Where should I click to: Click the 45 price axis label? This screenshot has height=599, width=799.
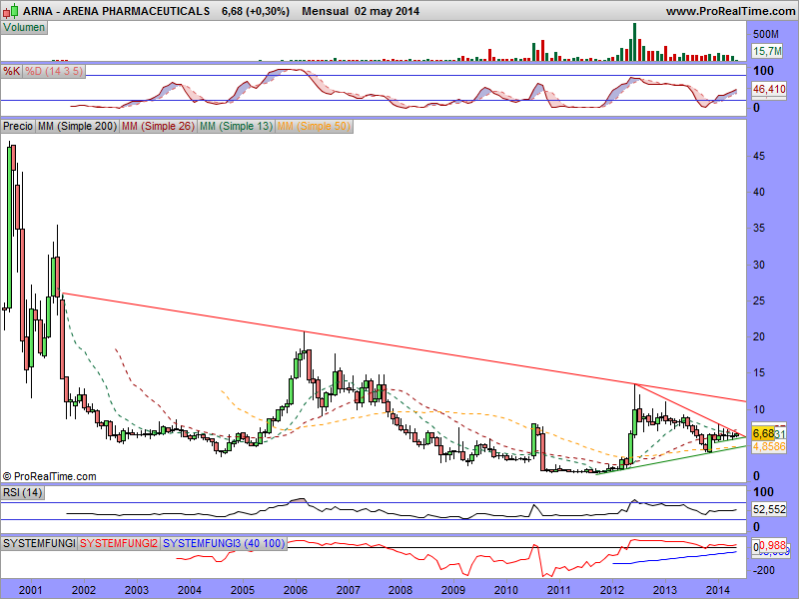pyautogui.click(x=759, y=156)
